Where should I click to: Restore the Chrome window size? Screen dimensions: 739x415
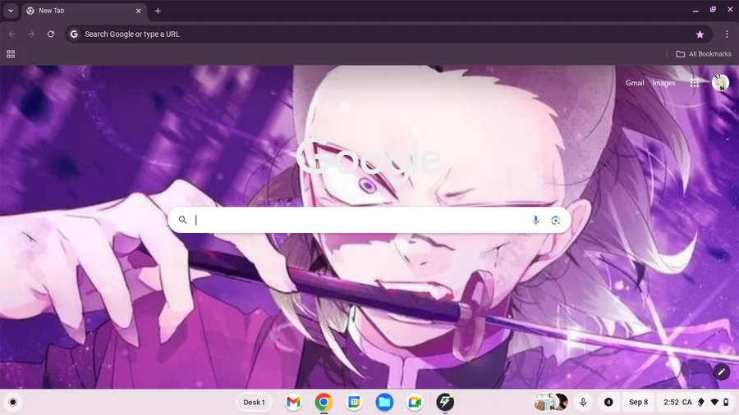coord(713,10)
